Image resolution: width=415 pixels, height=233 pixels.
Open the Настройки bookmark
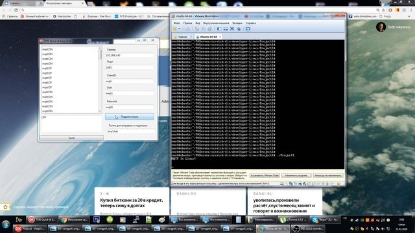62,16
